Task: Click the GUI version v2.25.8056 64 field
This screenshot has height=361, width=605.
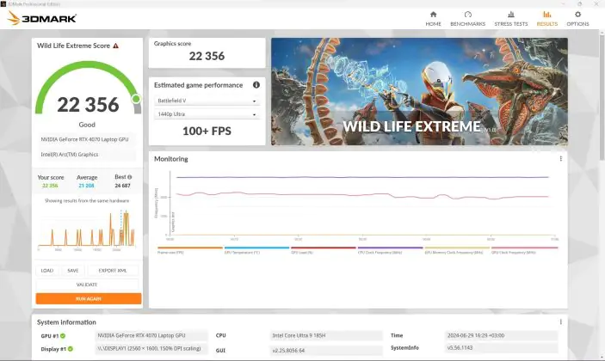Action: point(326,350)
